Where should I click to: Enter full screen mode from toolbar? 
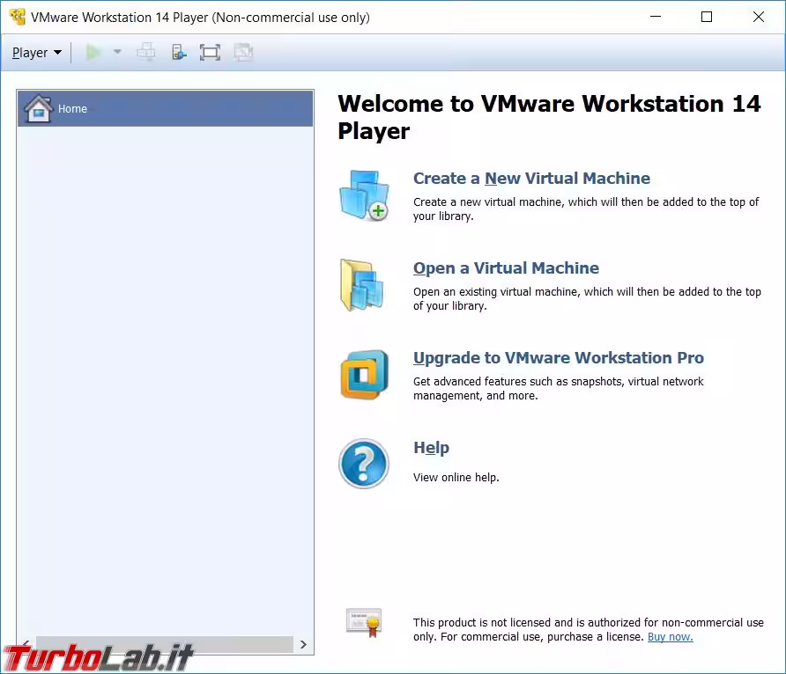point(210,53)
